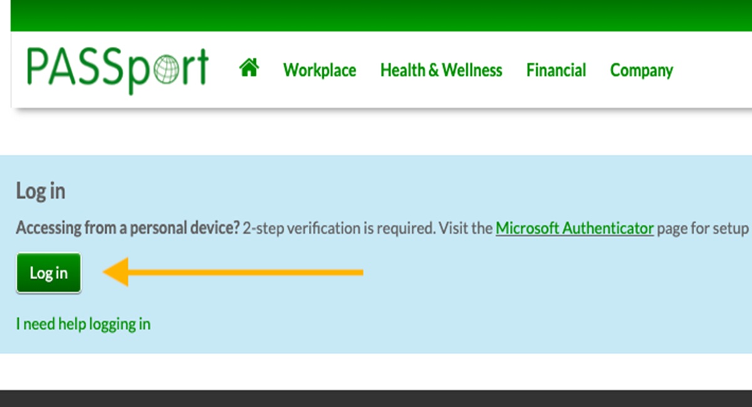
Task: Click the dark footer bar at bottom
Action: pos(376,401)
